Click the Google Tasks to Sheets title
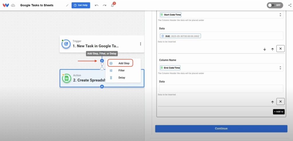The image size is (293, 141). [37, 5]
